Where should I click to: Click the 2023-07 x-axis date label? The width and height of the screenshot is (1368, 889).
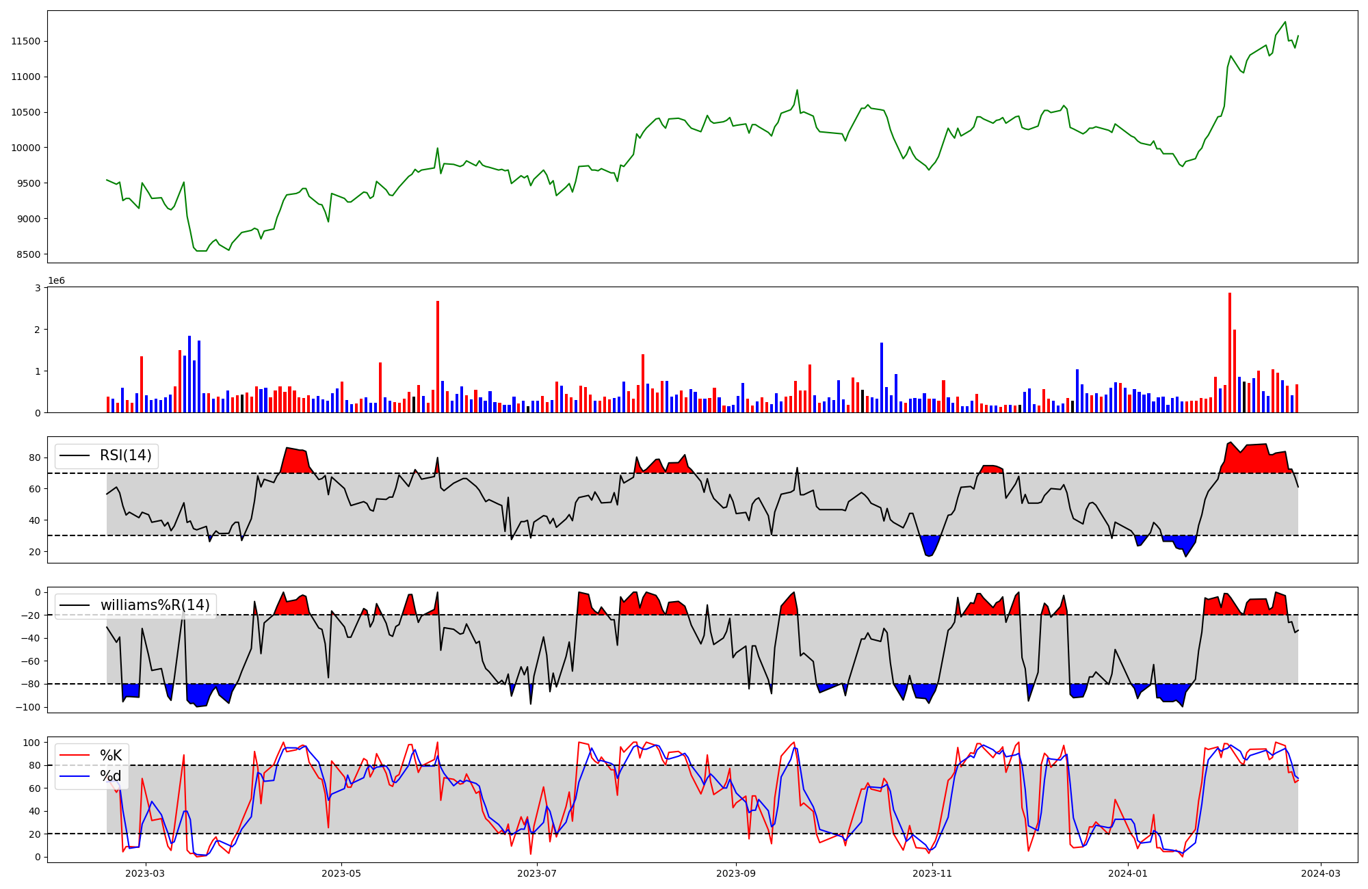[x=537, y=873]
